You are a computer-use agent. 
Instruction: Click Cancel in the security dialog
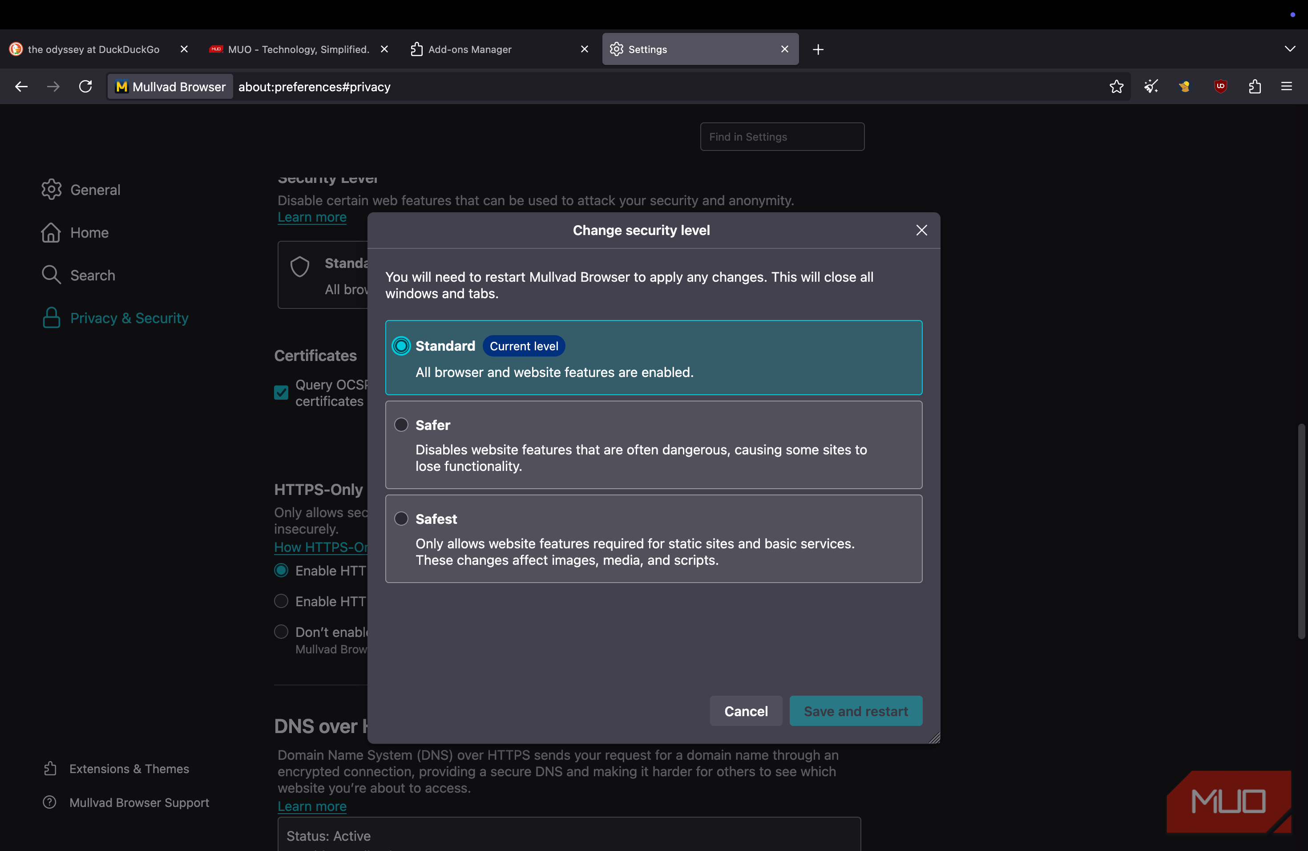746,711
